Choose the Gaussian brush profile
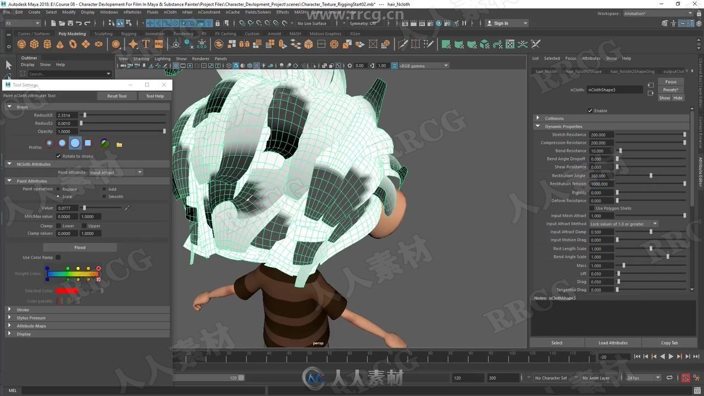This screenshot has width=704, height=396. tap(50, 143)
